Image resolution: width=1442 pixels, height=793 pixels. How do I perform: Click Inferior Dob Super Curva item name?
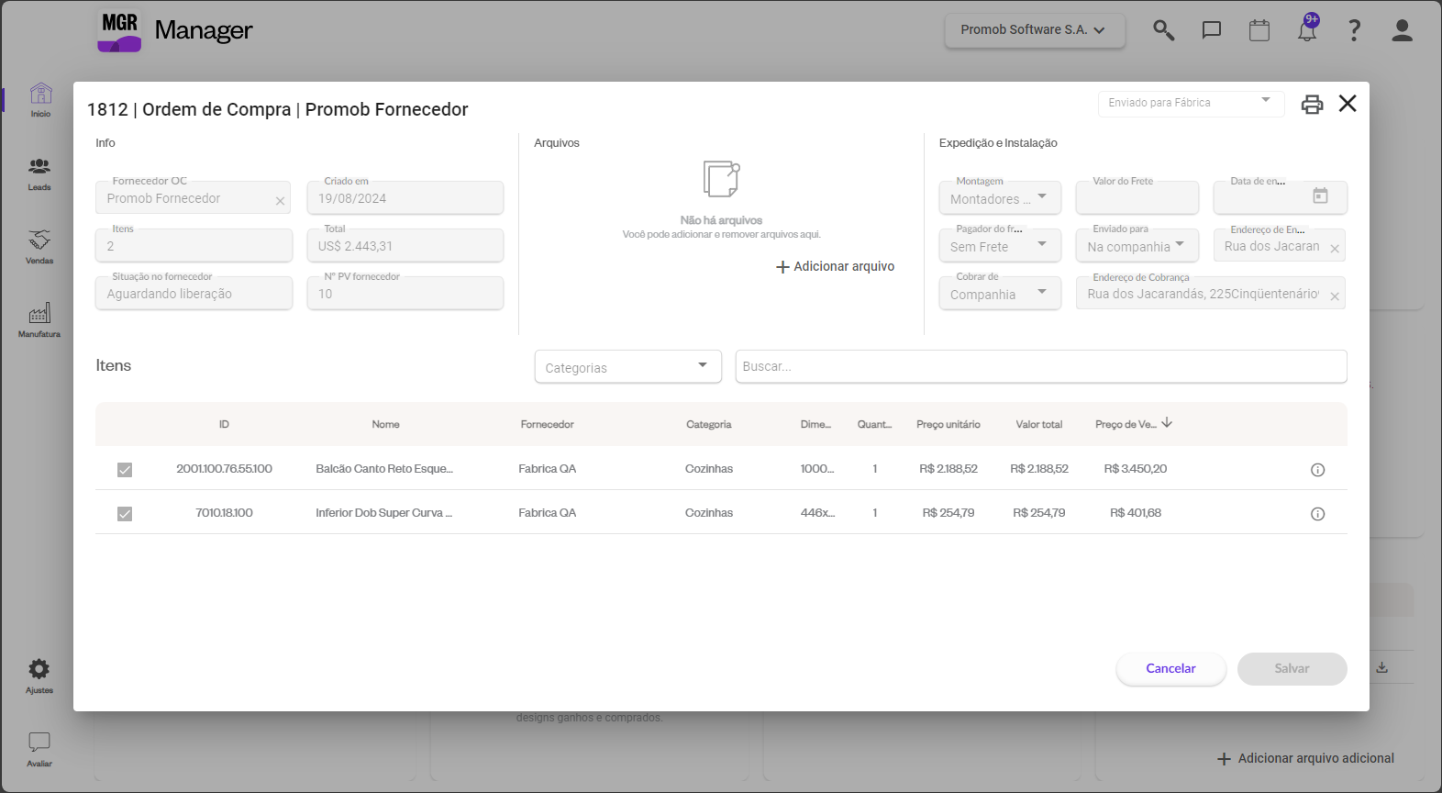383,512
